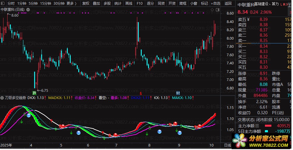The height and width of the screenshot is (150, 293).
Task: Toggle 复权 price adjustment
Action: pos(86,3)
